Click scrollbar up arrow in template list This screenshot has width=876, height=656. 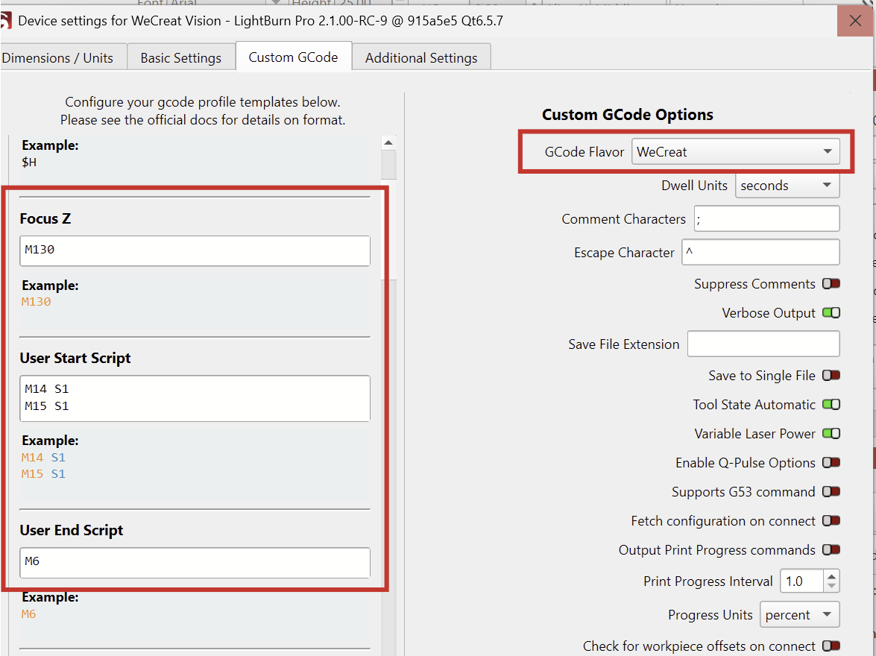(388, 143)
